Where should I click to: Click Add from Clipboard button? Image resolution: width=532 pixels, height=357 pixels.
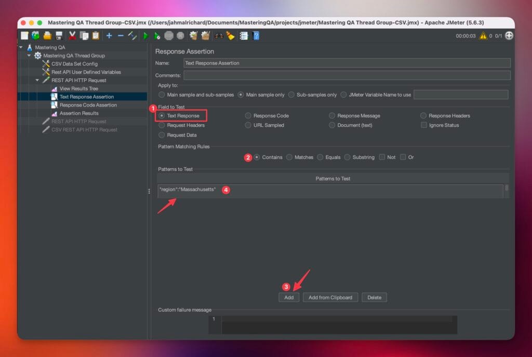click(x=330, y=297)
